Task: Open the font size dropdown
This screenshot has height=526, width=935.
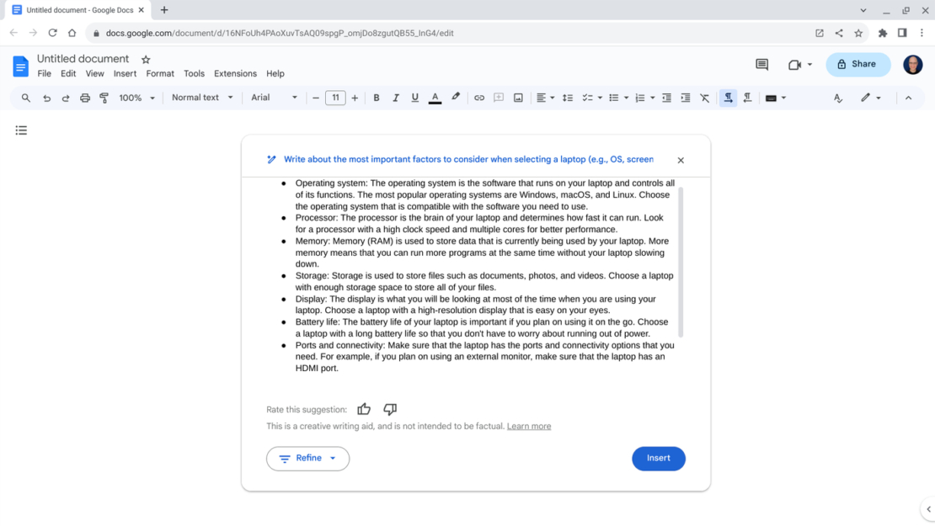Action: (335, 97)
